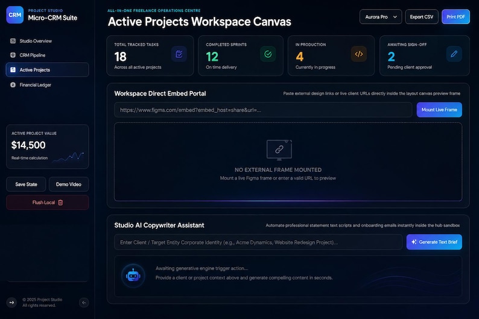This screenshot has height=319, width=479.
Task: Select Active Projects in the sidebar
Action: pyautogui.click(x=47, y=70)
